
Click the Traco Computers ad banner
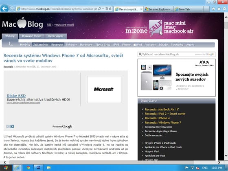click(177, 78)
